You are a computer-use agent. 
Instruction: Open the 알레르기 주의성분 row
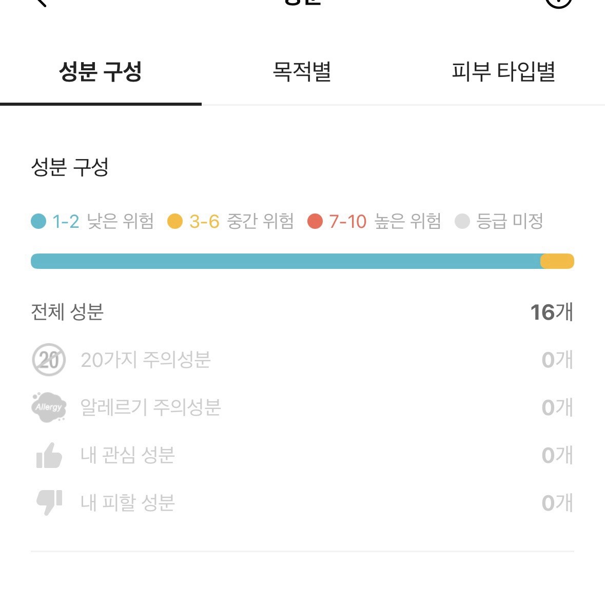(302, 407)
